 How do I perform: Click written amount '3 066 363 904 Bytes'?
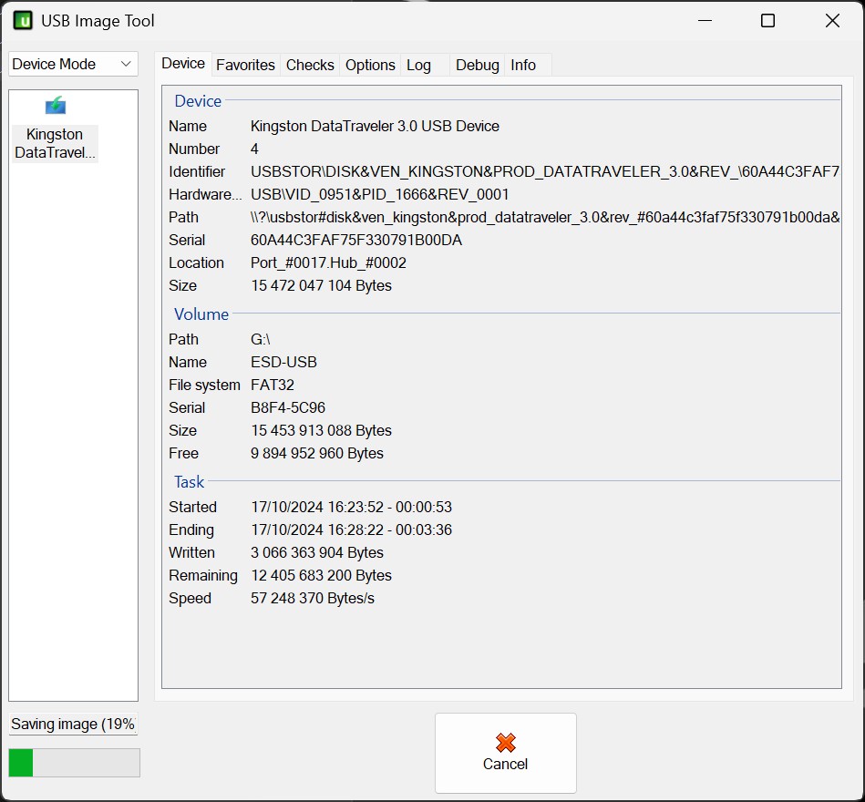click(317, 552)
